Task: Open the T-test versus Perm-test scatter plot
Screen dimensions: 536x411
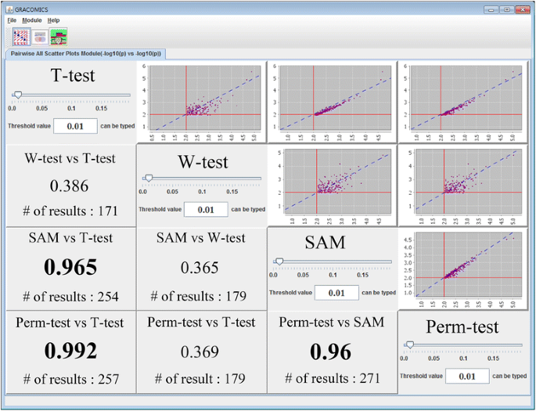Action: pos(463,102)
